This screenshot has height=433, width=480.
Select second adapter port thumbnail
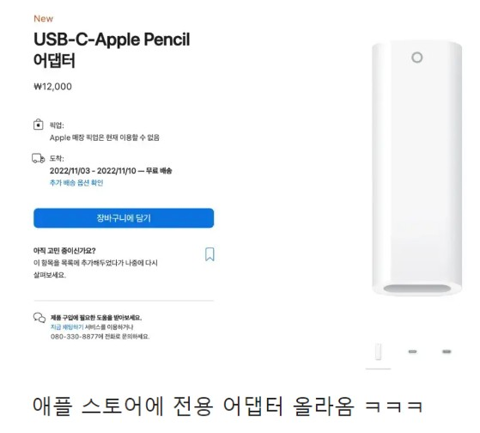coord(412,351)
